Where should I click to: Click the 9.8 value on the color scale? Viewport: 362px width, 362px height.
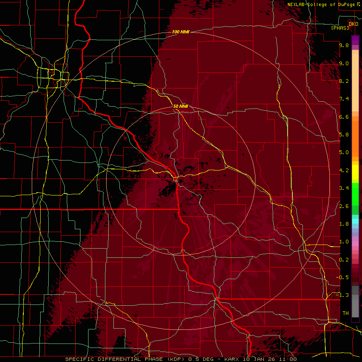click(344, 45)
